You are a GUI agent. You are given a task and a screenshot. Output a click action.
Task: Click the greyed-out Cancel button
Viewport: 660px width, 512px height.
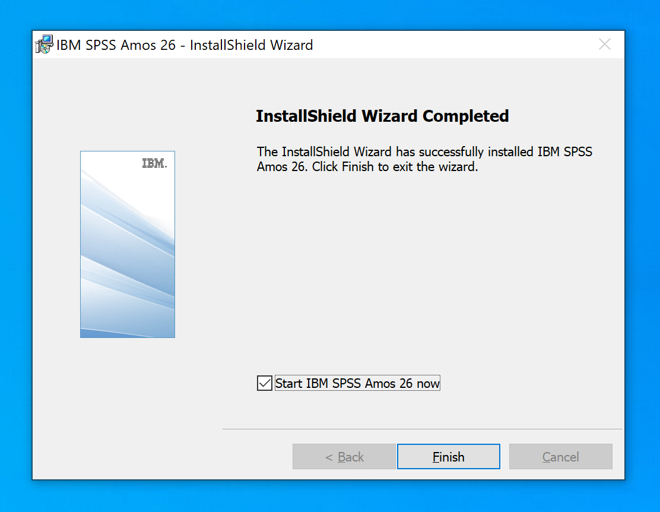pyautogui.click(x=560, y=457)
